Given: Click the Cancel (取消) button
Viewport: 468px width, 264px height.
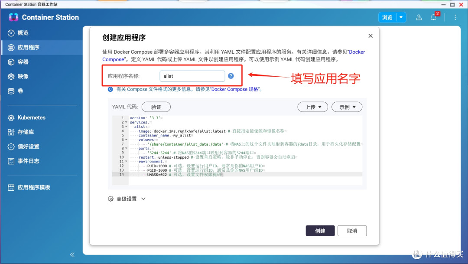Looking at the screenshot, I should [x=352, y=231].
